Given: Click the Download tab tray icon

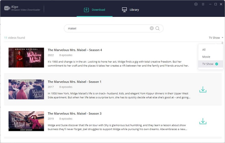Looking at the screenshot, I should click(x=86, y=10).
